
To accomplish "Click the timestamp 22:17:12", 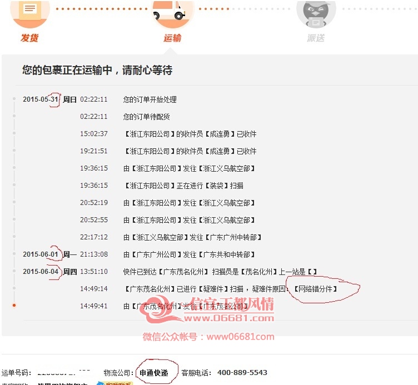I will click(94, 237).
